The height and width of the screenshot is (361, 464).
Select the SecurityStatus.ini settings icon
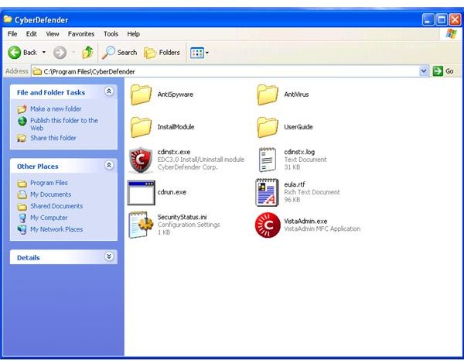(141, 225)
